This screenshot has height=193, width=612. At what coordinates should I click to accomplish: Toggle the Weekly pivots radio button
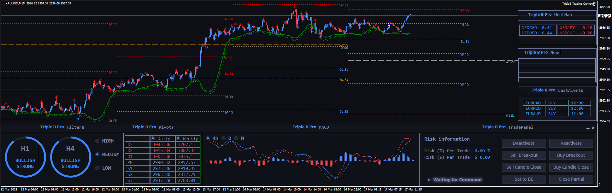click(x=178, y=138)
